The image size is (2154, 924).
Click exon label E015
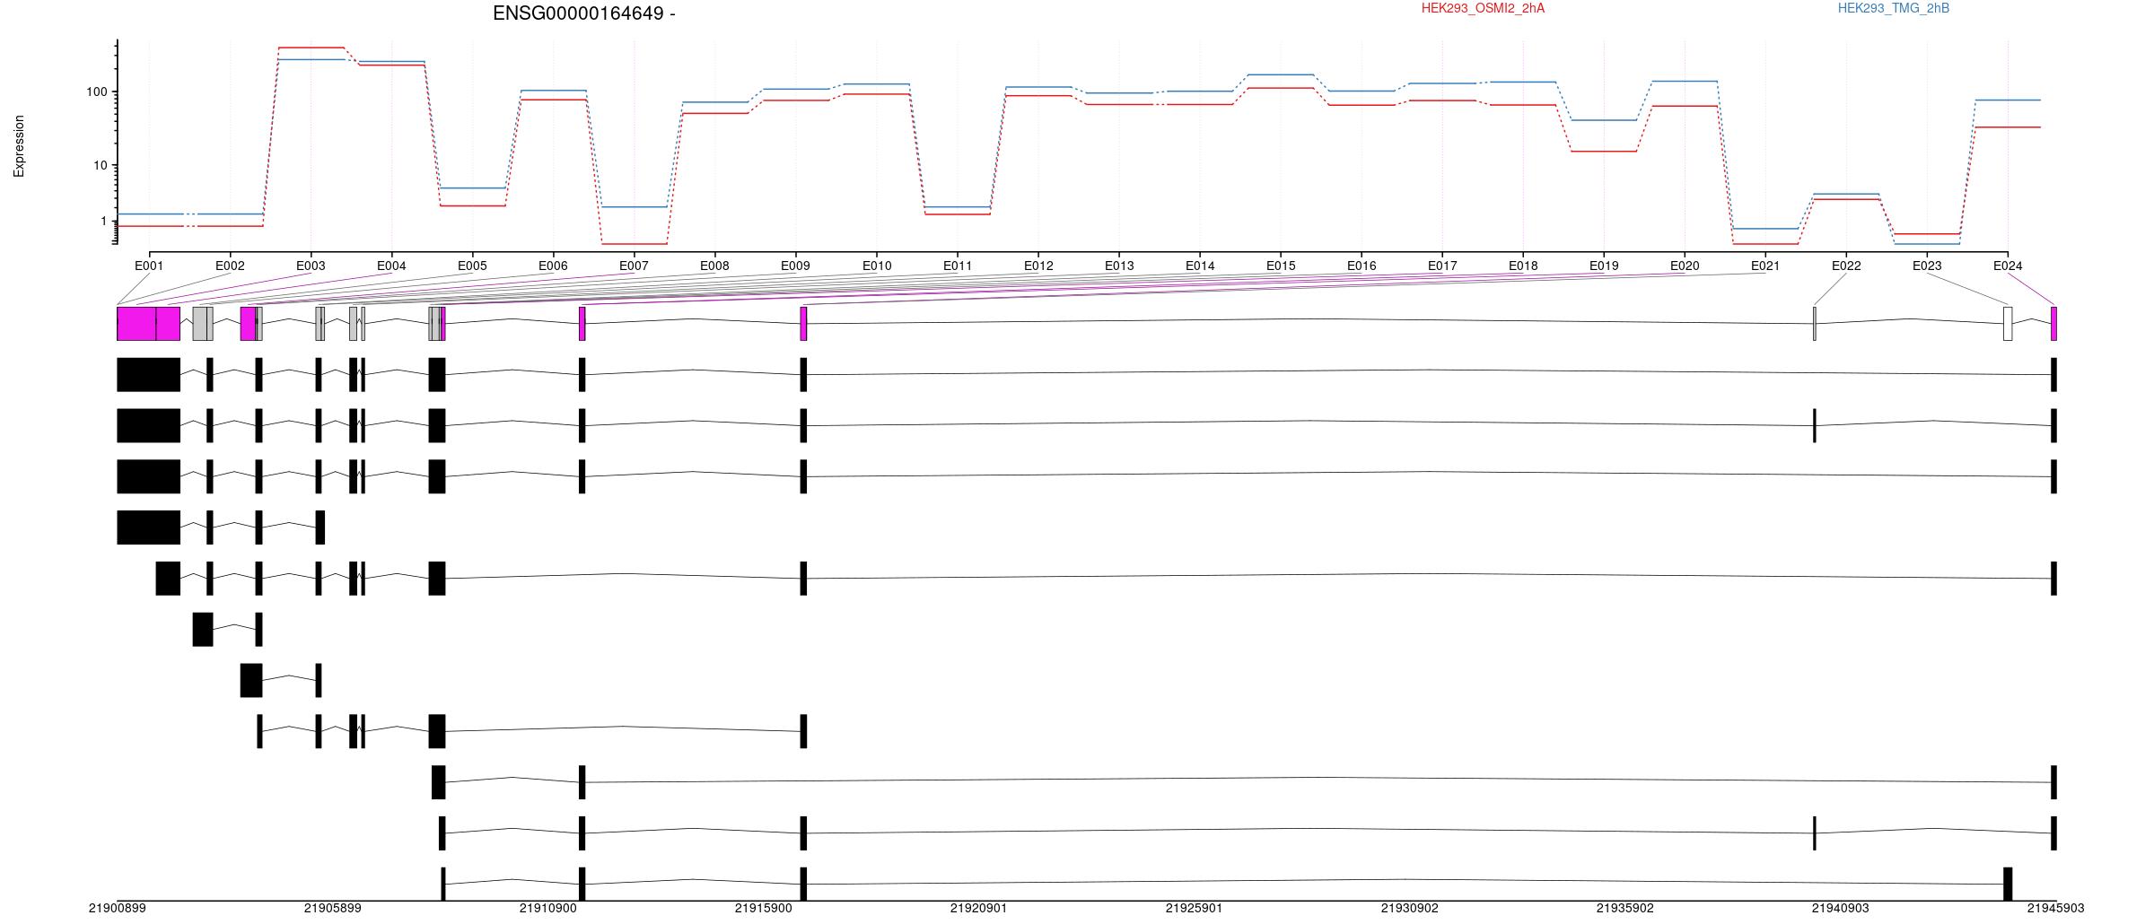[1281, 266]
